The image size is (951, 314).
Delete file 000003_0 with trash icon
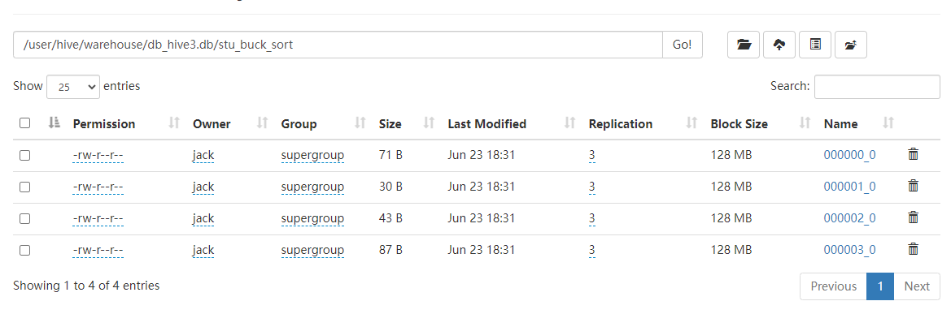click(x=913, y=248)
